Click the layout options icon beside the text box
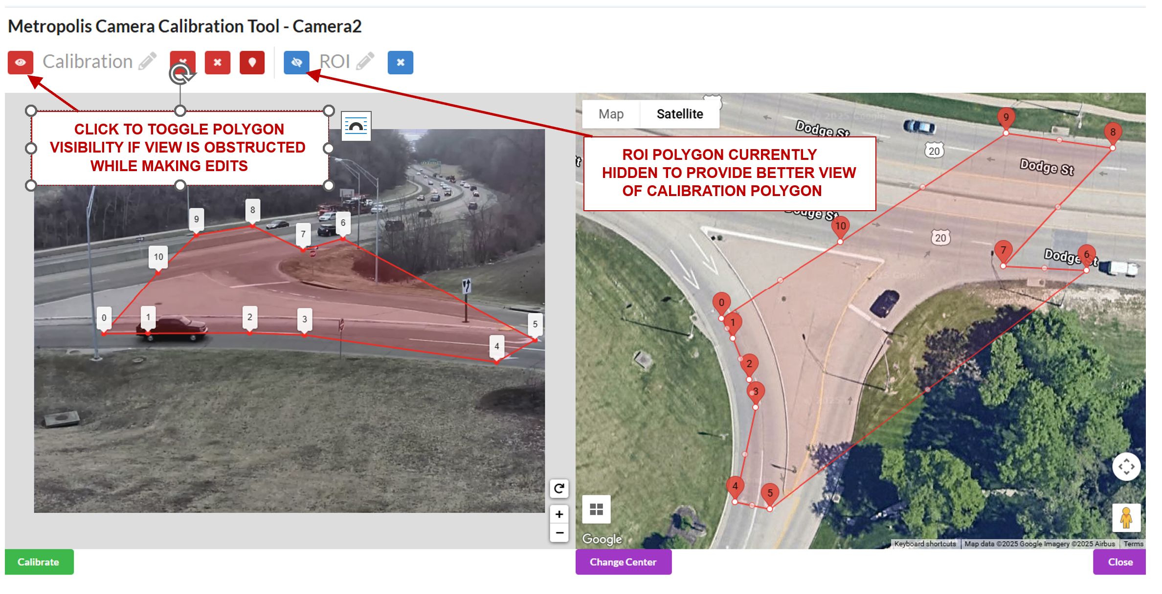 click(x=356, y=127)
